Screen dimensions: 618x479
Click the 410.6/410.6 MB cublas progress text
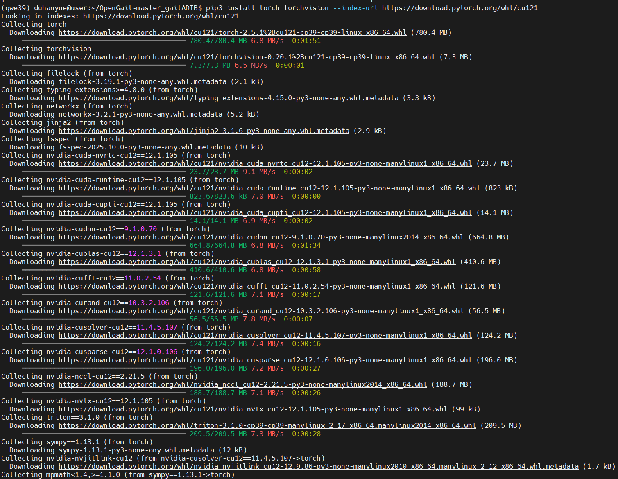[x=218, y=270]
